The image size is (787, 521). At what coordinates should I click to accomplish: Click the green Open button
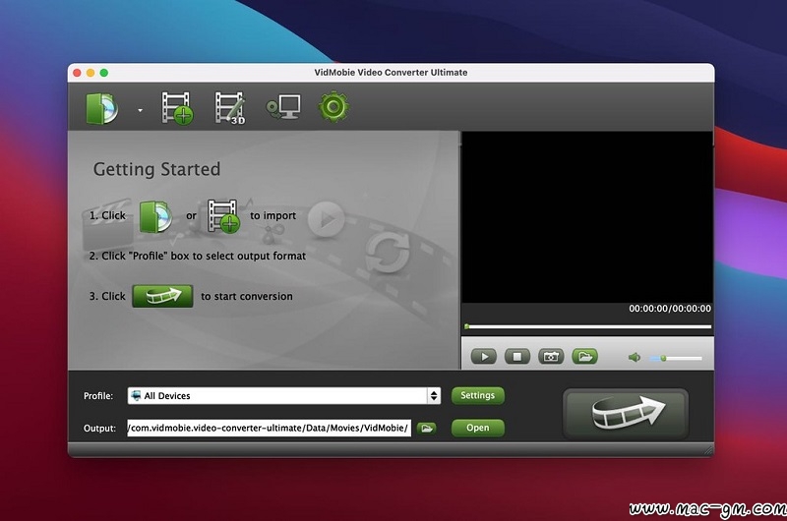click(x=478, y=428)
